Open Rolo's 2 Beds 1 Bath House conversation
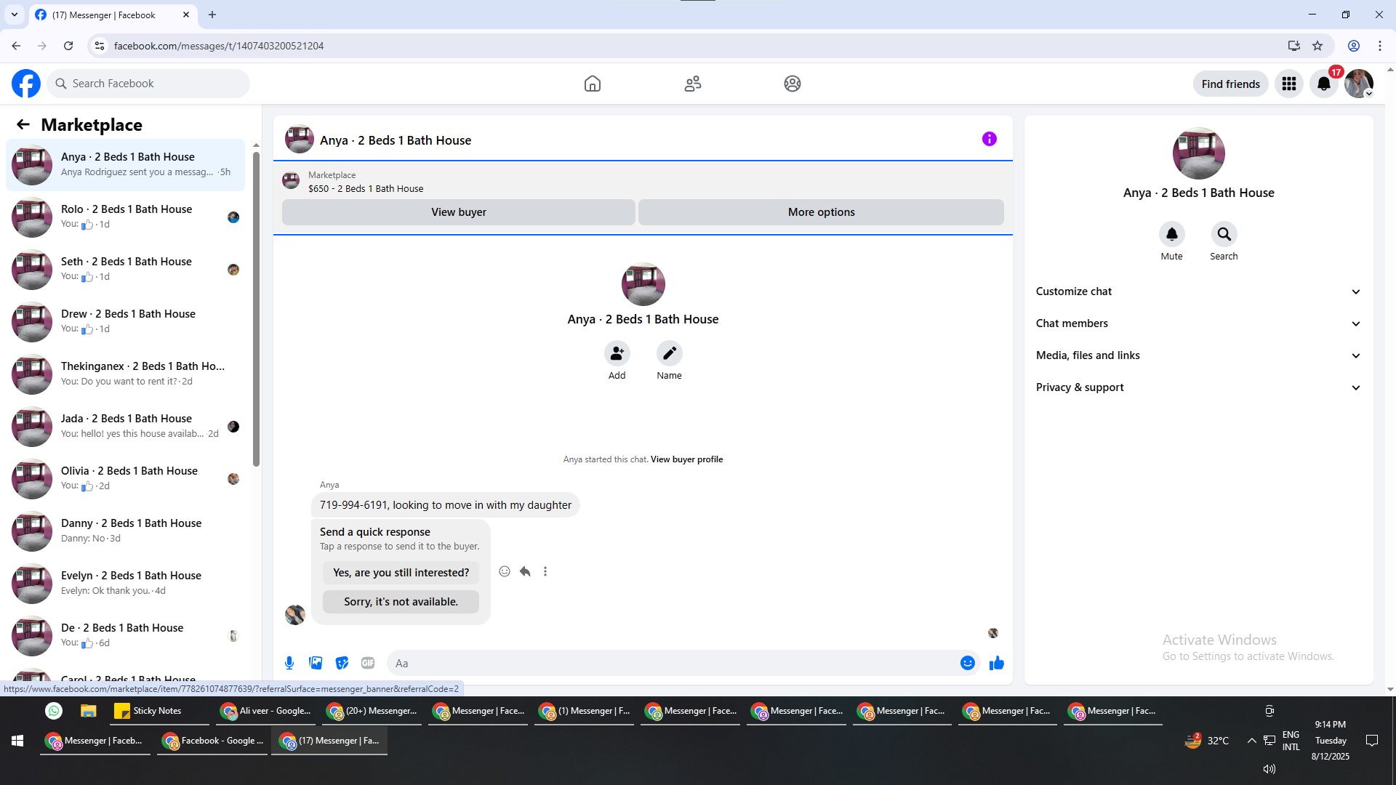The height and width of the screenshot is (785, 1396). (127, 217)
